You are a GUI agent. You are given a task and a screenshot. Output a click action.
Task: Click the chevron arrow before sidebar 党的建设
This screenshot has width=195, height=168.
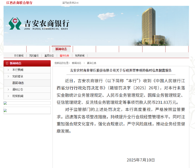pyautogui.click(x=8, y=76)
